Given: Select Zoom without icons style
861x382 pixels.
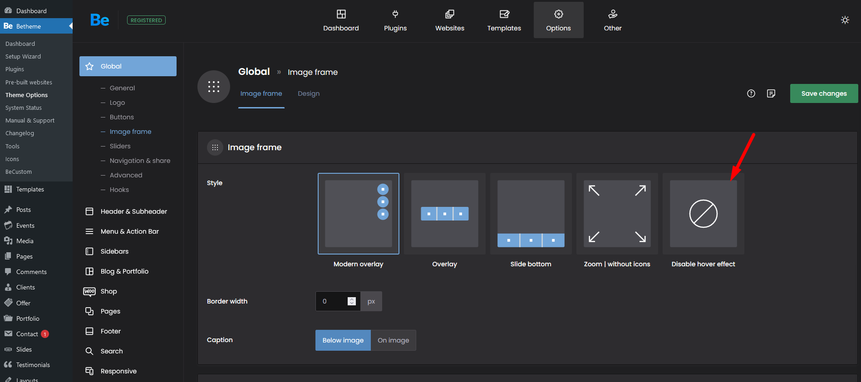Looking at the screenshot, I should click(x=617, y=214).
